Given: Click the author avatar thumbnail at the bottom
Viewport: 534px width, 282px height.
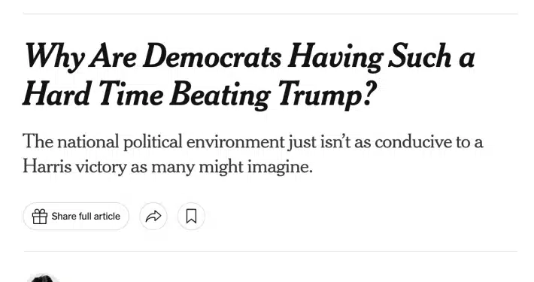Looking at the screenshot, I should [43, 277].
